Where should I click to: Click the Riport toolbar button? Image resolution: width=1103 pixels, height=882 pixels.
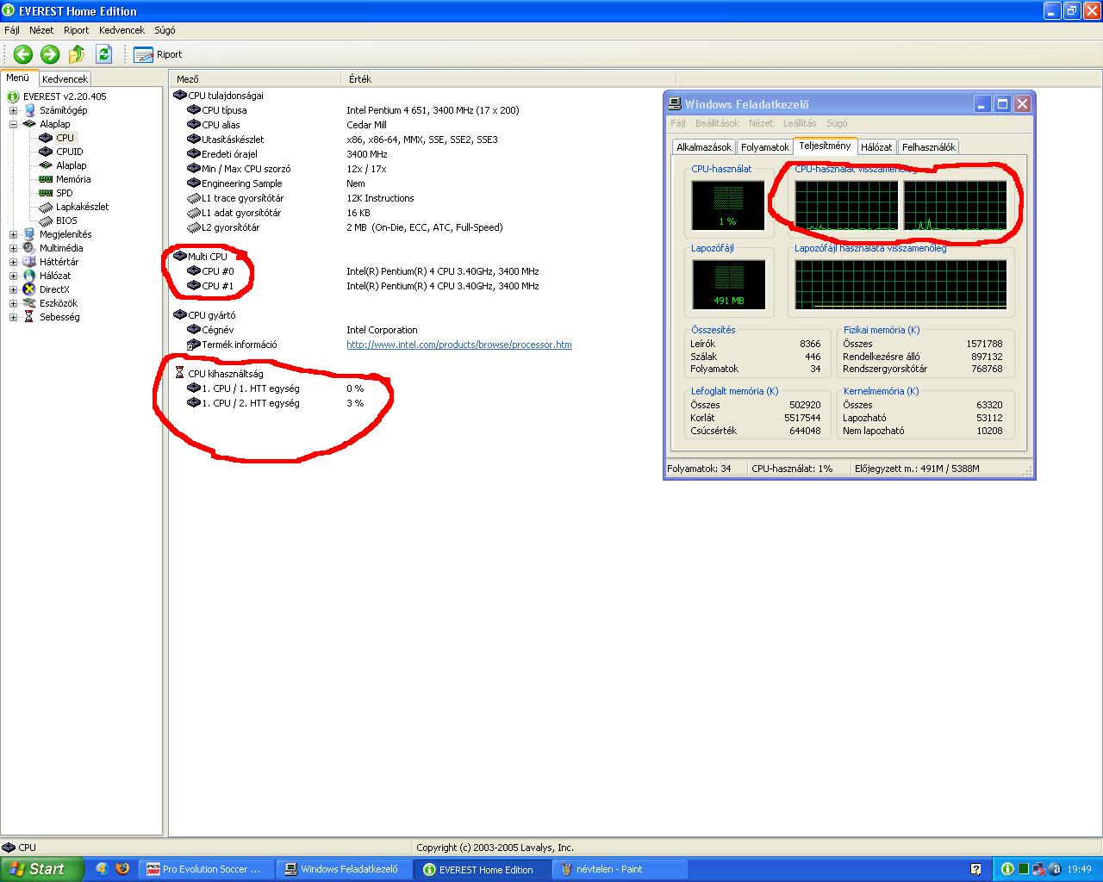click(158, 54)
